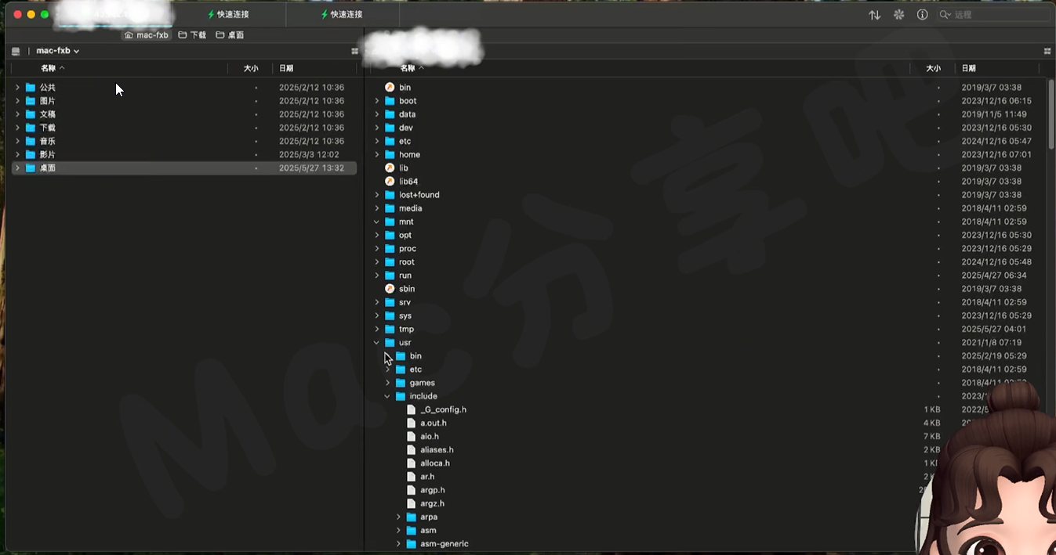Viewport: 1056px width, 555px height.
Task: Click the 4 KB size value
Action: click(x=931, y=423)
